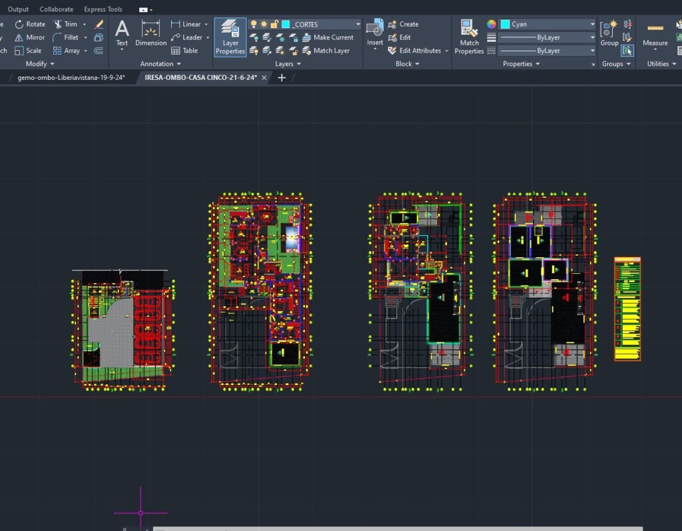The height and width of the screenshot is (531, 682).
Task: Click the Group objects tool
Action: [x=609, y=33]
